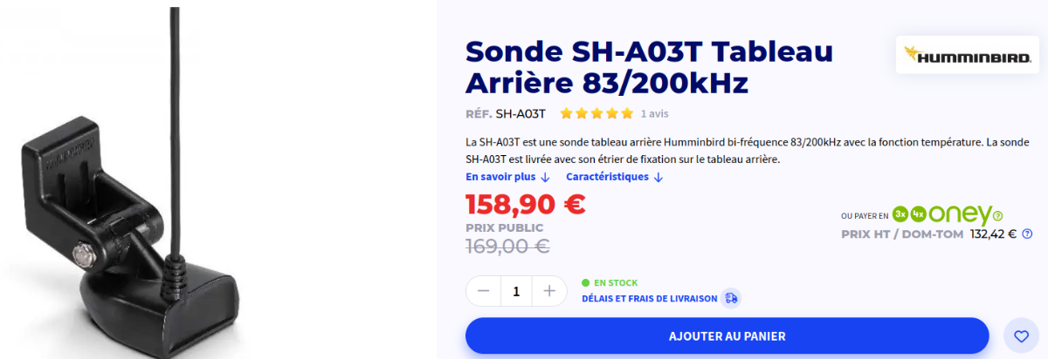The image size is (1048, 359).
Task: Click the Oney 3x payment badge
Action: 900,213
